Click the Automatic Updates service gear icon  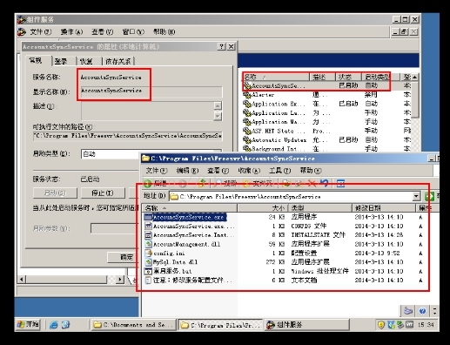(247, 140)
